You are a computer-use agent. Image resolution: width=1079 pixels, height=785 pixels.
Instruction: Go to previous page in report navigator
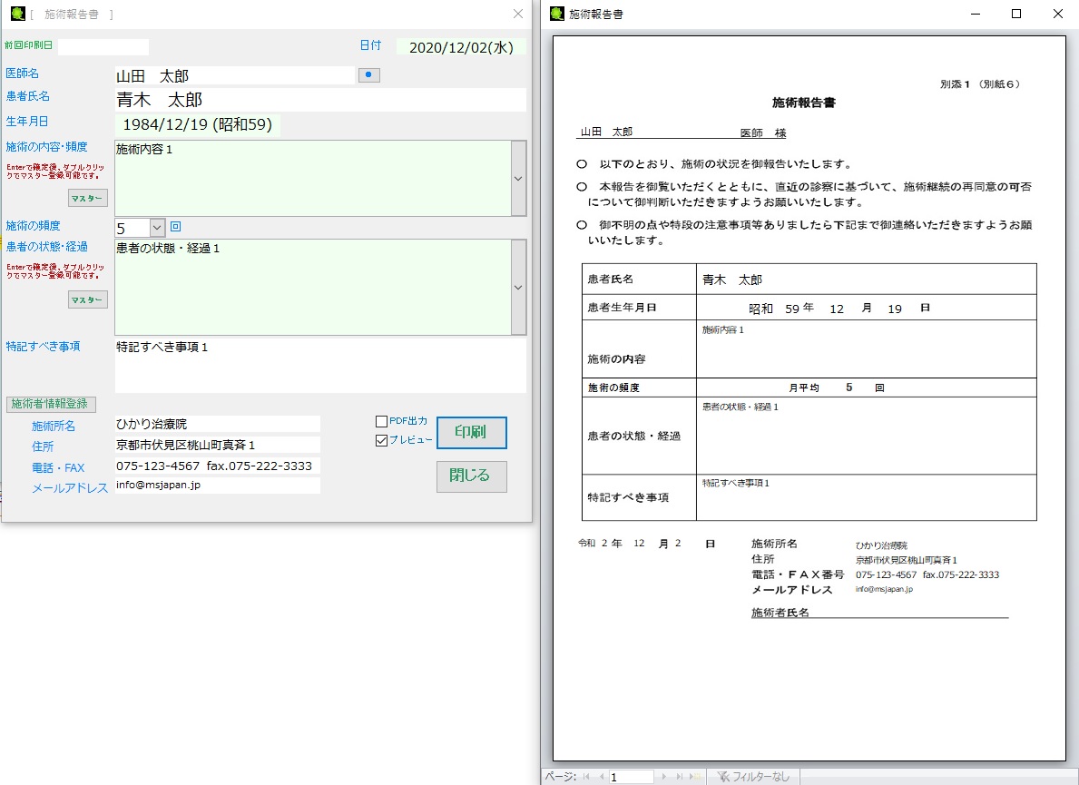pos(602,777)
